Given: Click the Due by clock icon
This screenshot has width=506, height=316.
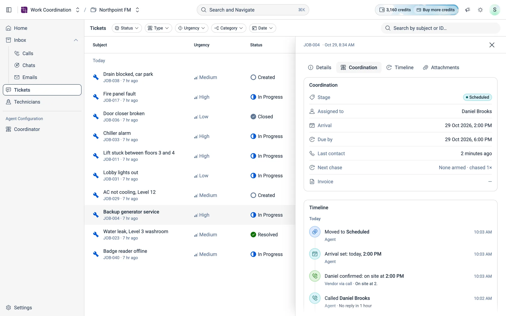Looking at the screenshot, I should [x=312, y=140].
